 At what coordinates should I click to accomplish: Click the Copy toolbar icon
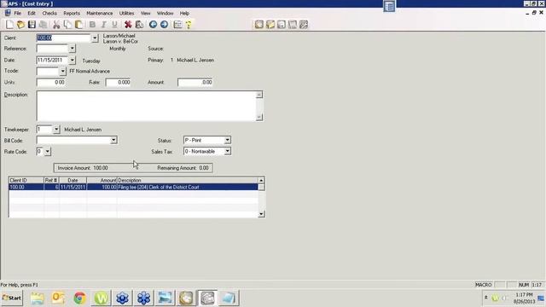[67, 25]
